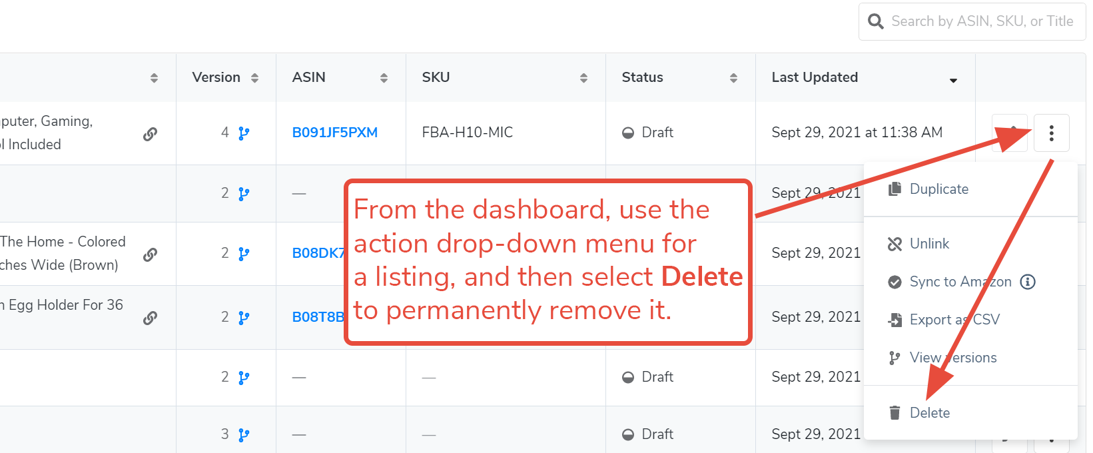Click the magnifying glass search icon
Image resolution: width=1093 pixels, height=453 pixels.
(x=875, y=21)
